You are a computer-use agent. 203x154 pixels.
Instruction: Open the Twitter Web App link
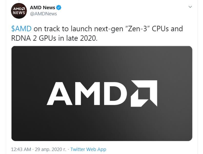pyautogui.click(x=88, y=149)
